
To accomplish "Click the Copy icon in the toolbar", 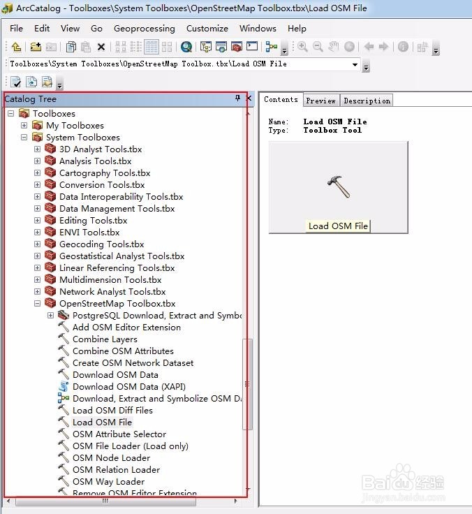I will (71, 47).
